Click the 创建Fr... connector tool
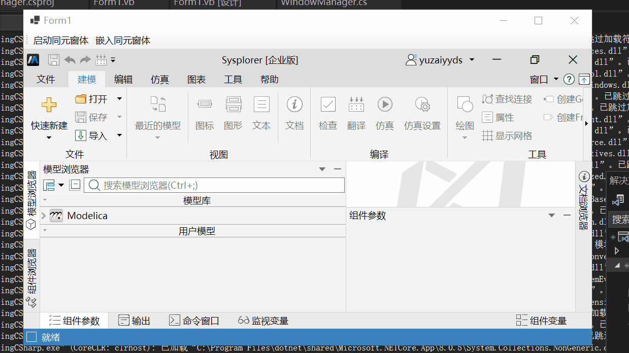The height and width of the screenshot is (353, 629). point(563,117)
